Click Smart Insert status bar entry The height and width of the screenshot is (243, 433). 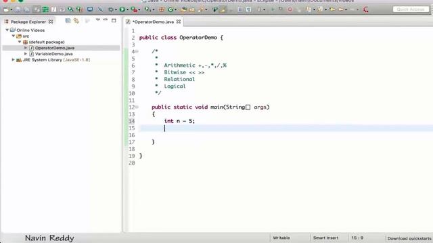point(325,238)
